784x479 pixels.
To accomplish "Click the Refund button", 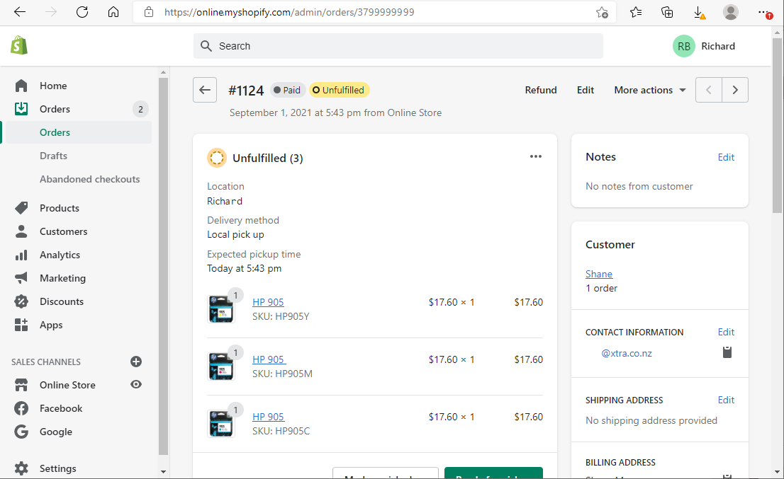I will coord(540,91).
